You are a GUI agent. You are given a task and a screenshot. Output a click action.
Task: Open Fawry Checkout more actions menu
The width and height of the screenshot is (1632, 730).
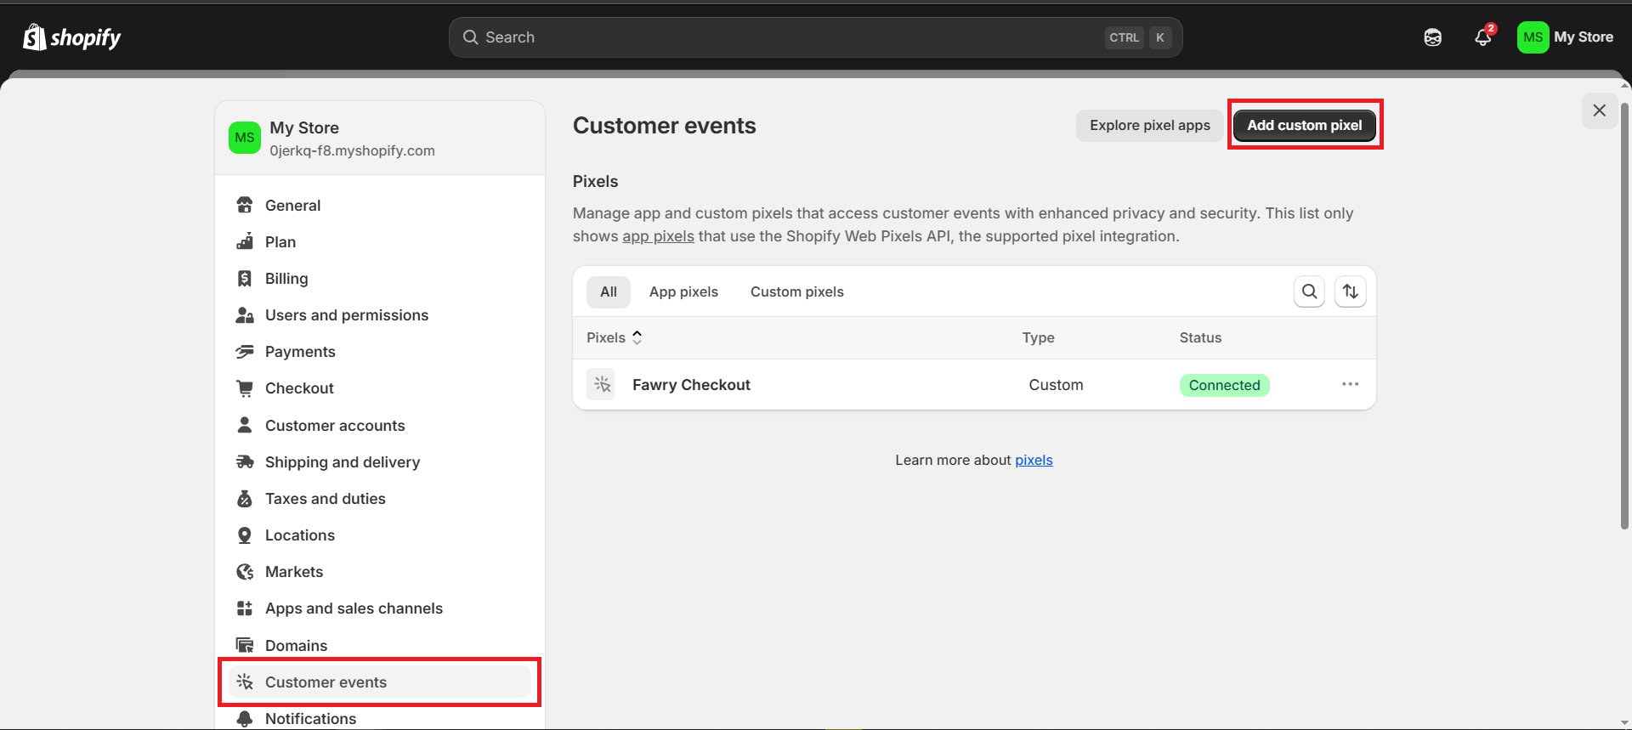pyautogui.click(x=1351, y=384)
